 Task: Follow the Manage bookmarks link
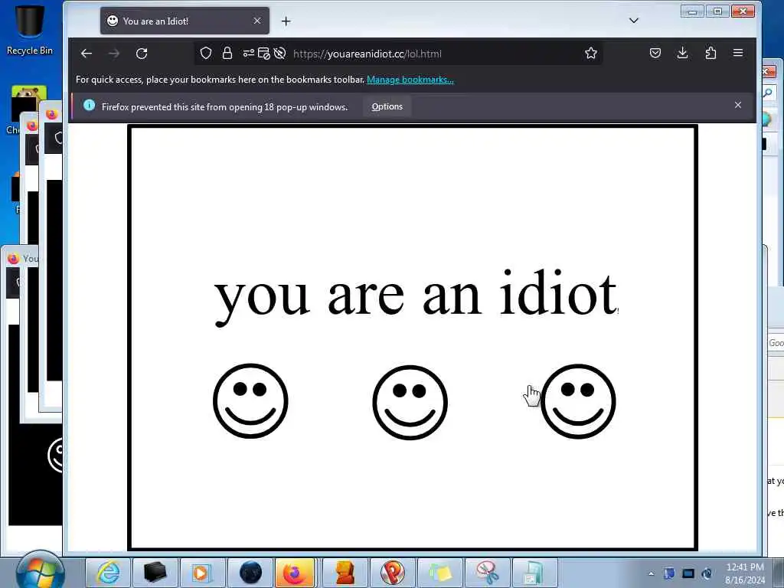pos(410,80)
